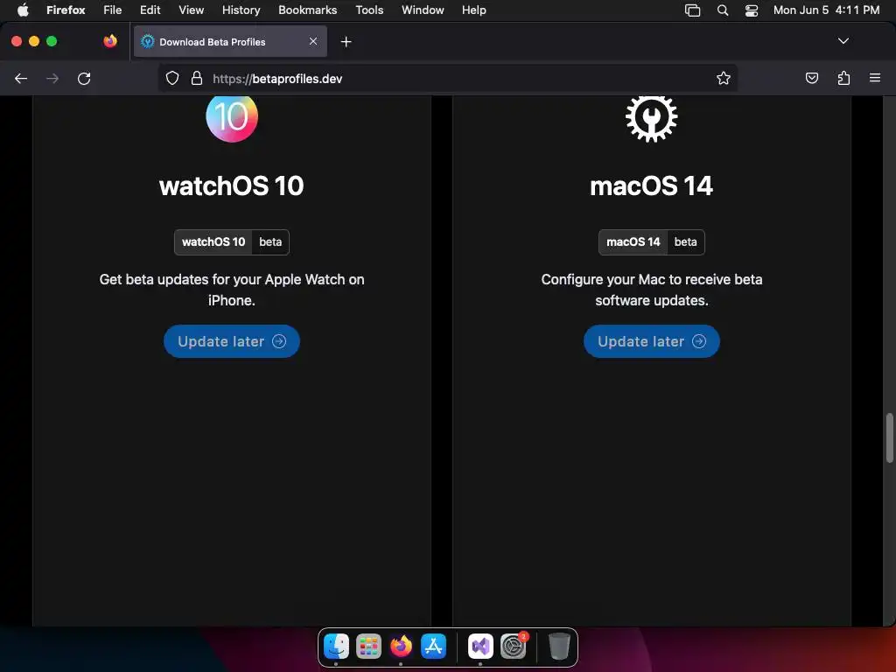Go back one page
Viewport: 896px width, 672px height.
point(21,78)
